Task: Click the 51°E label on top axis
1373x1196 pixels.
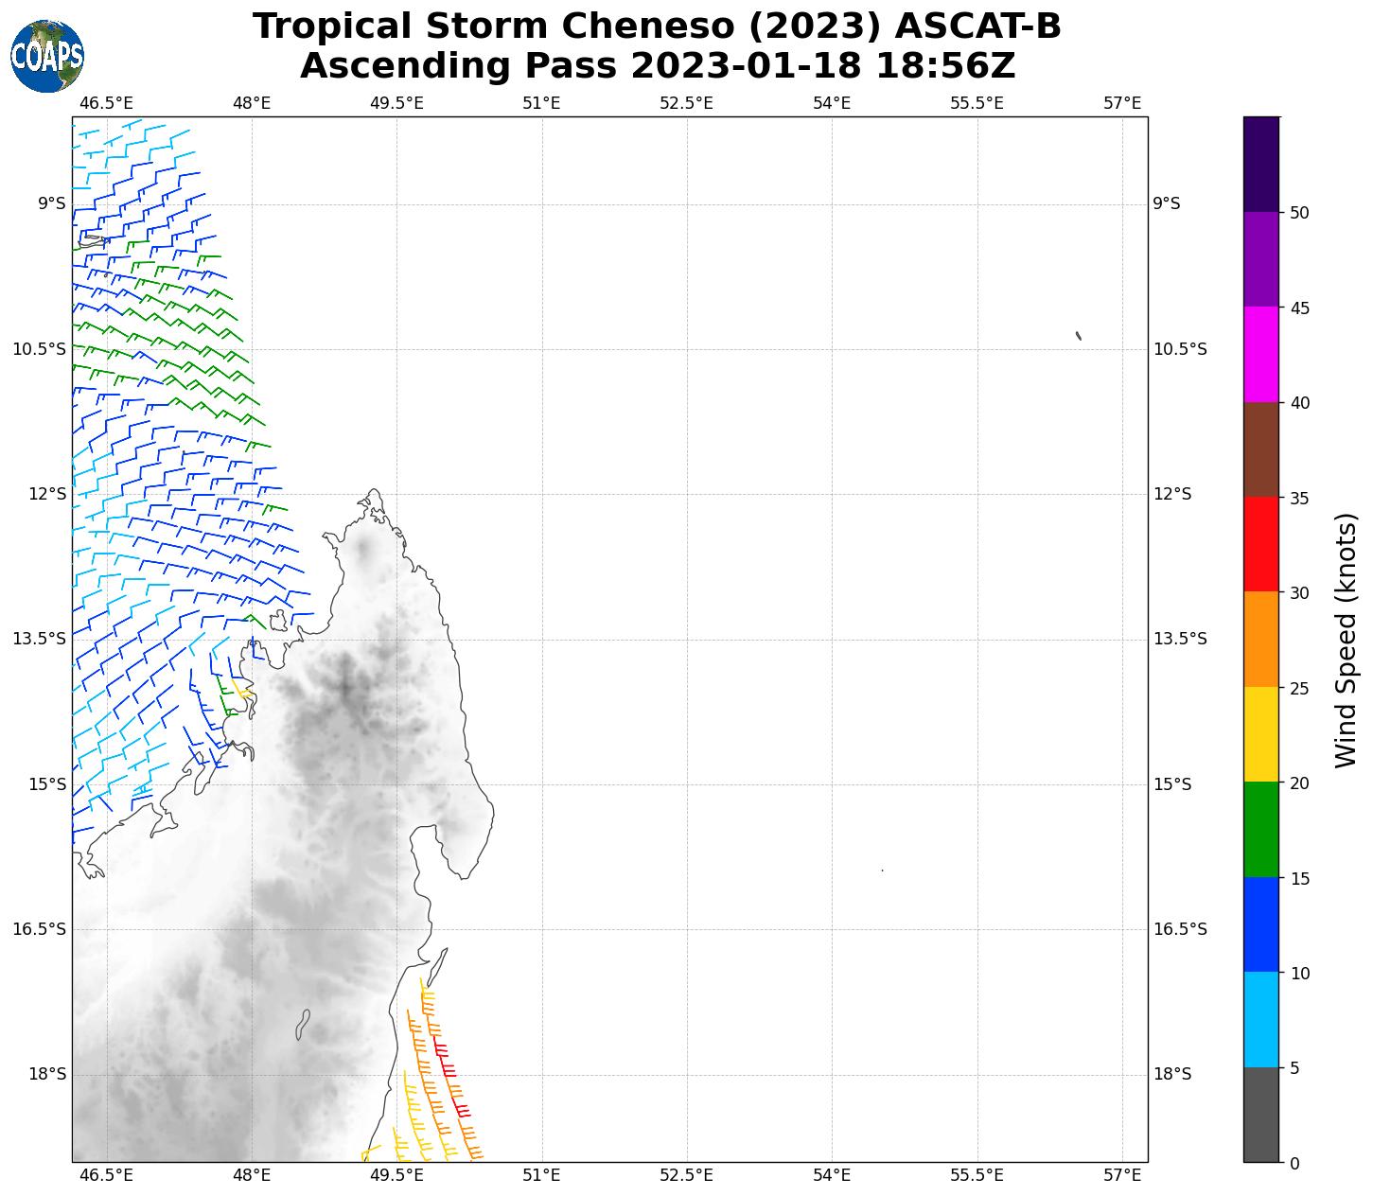Action: click(x=541, y=102)
